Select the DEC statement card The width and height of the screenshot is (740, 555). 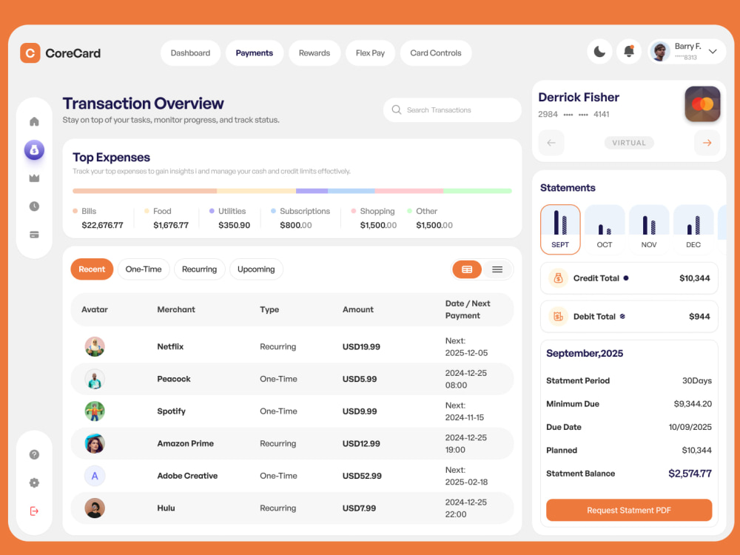click(693, 229)
